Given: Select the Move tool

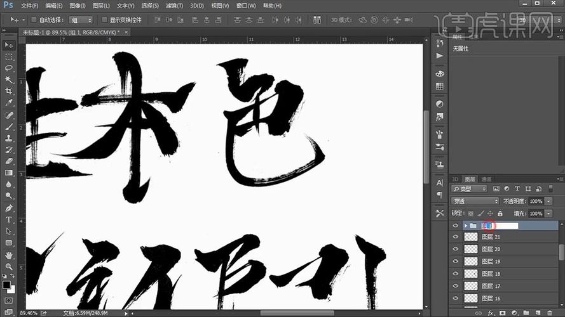Looking at the screenshot, I should 9,45.
